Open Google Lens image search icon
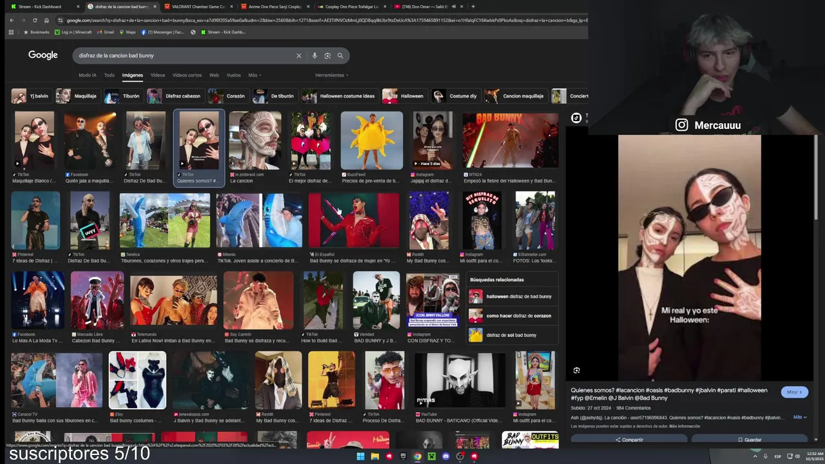The height and width of the screenshot is (464, 825). [327, 55]
